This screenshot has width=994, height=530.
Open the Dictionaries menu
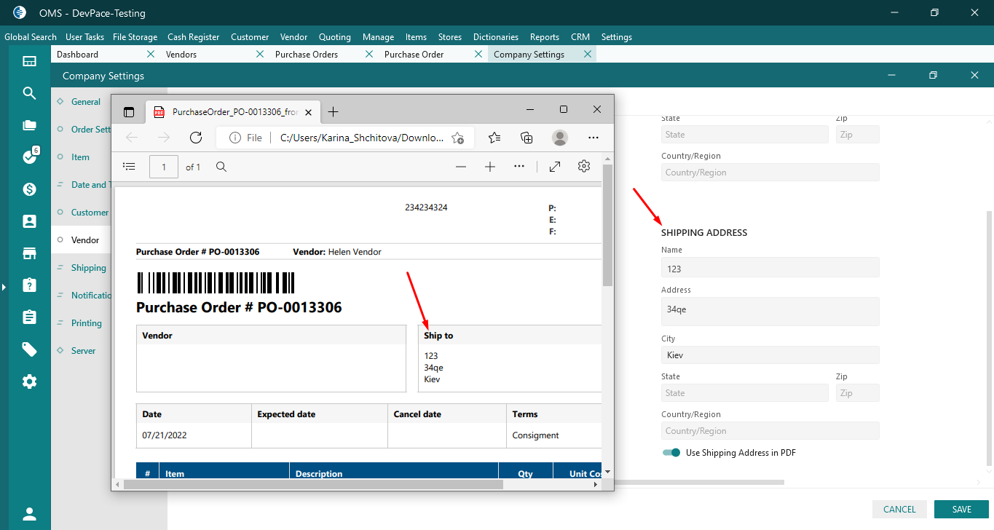click(x=496, y=37)
